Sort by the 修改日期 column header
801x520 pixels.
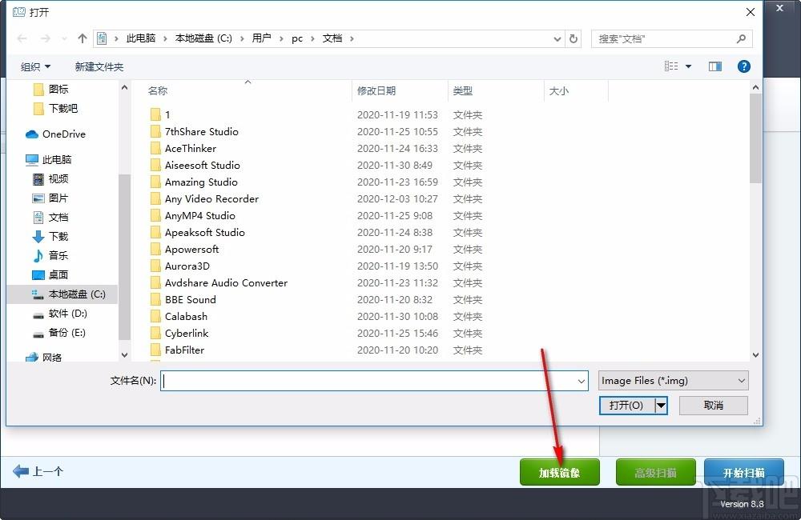[376, 91]
